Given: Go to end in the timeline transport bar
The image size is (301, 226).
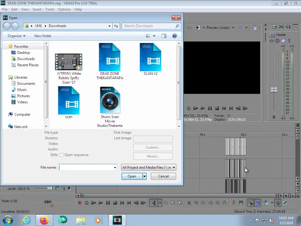Looking at the screenshot, I should pos(129,203).
